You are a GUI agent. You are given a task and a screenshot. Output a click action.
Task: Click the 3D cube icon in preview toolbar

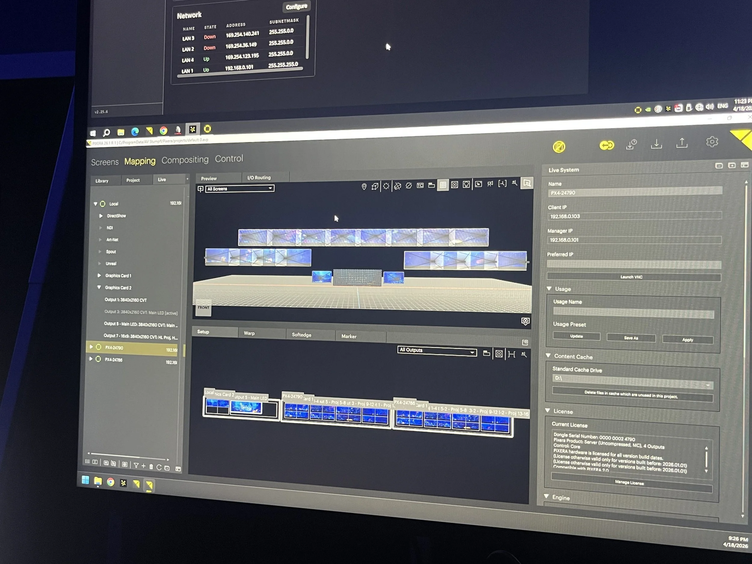pos(375,186)
